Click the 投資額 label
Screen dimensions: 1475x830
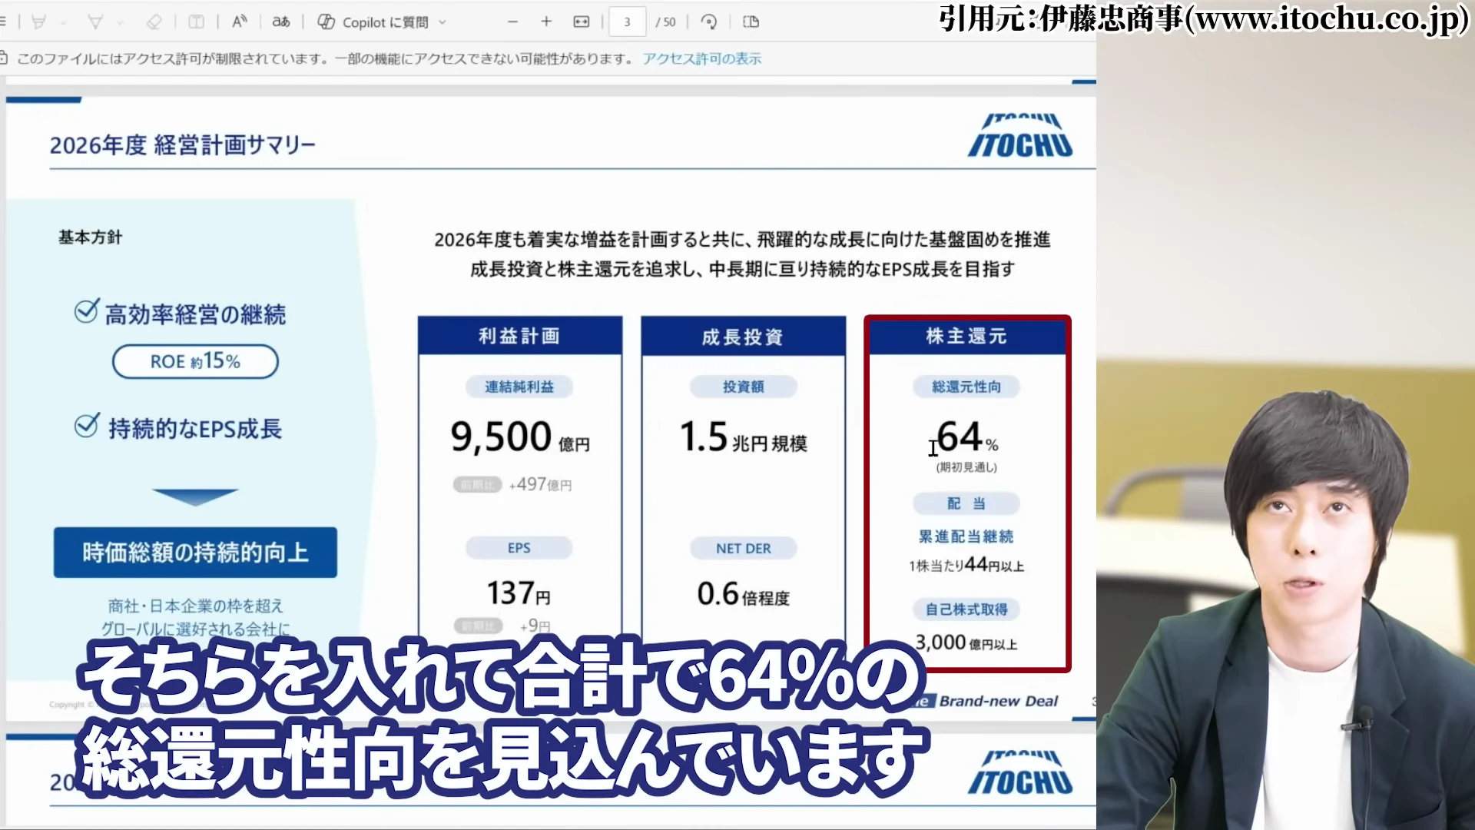tap(743, 387)
